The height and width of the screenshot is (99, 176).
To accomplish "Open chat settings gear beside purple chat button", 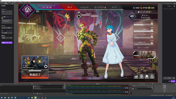I will (169, 81).
